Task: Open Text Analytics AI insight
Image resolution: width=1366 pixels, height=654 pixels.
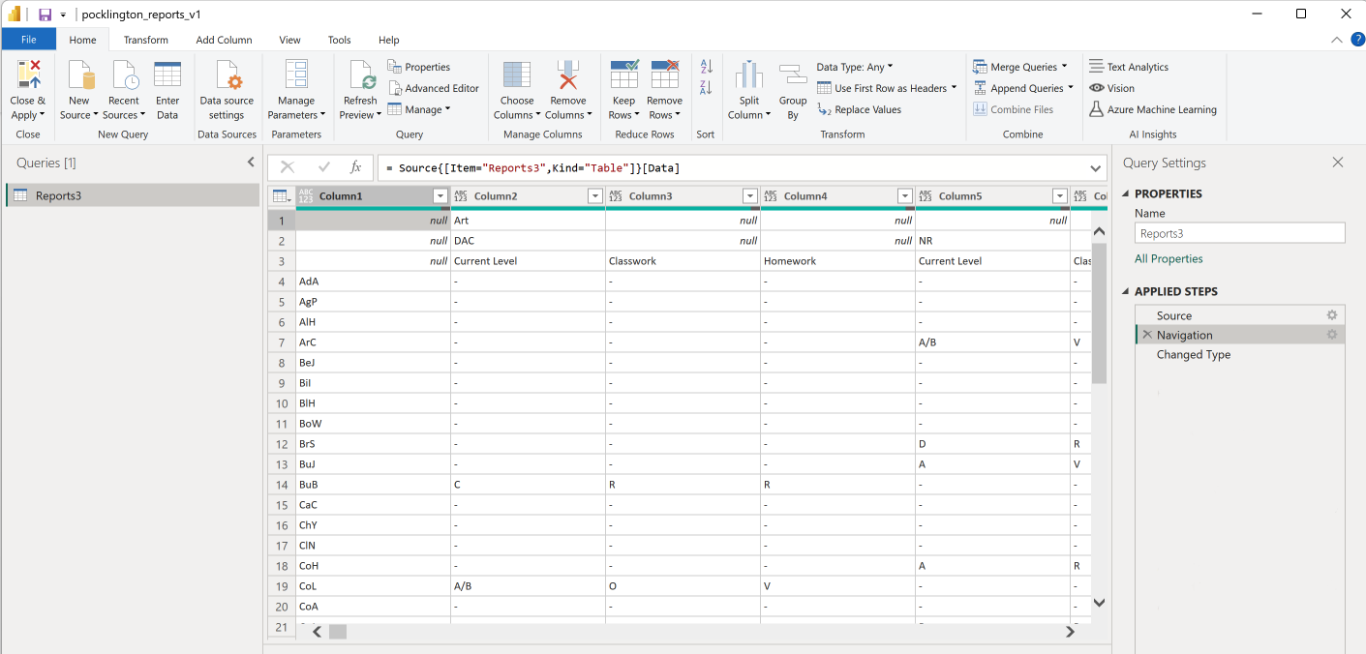Action: point(1129,67)
